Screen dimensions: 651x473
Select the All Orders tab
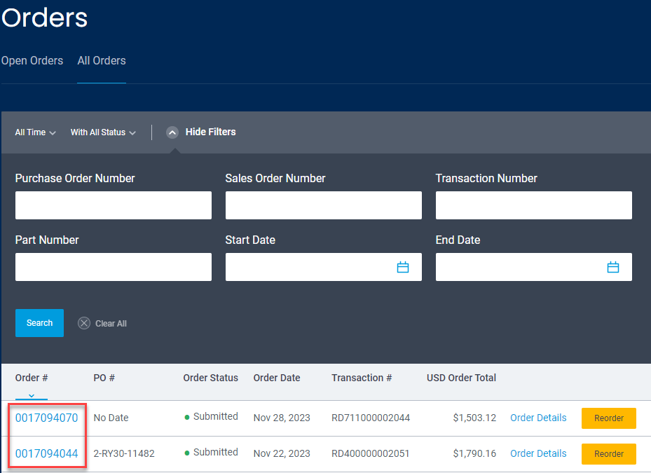click(102, 61)
